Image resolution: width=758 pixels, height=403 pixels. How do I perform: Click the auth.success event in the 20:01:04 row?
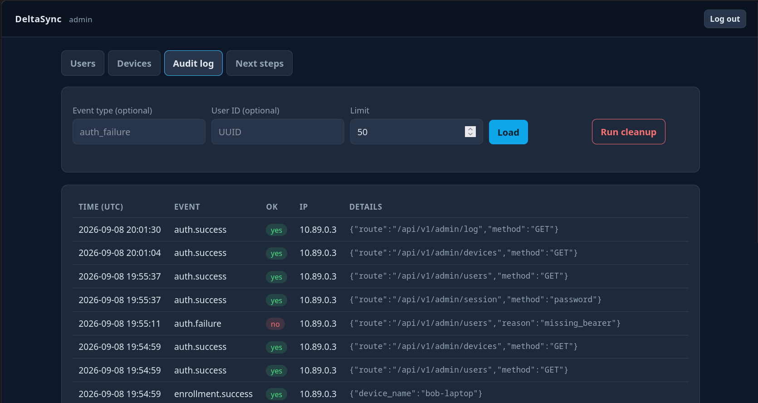200,253
